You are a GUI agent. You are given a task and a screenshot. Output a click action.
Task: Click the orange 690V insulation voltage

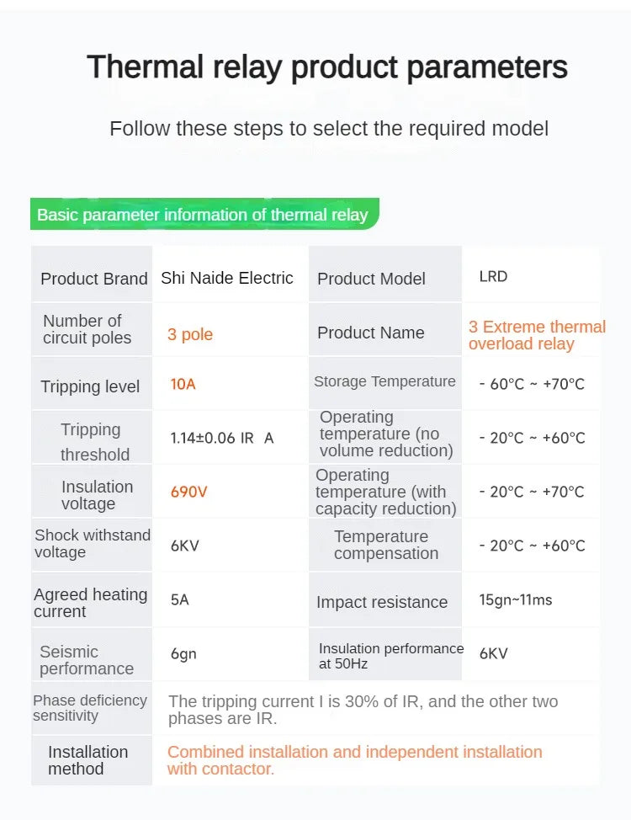pos(188,492)
